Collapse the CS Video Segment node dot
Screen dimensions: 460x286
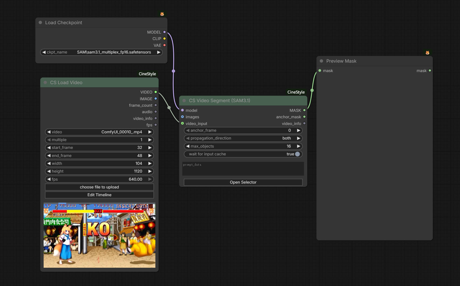[x=184, y=101]
